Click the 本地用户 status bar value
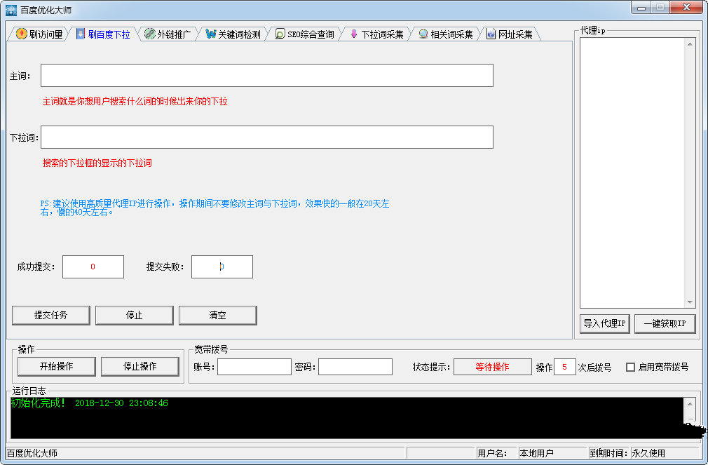708x465 pixels. (536, 453)
